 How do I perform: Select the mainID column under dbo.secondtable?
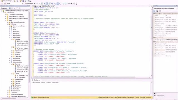tap(22, 72)
